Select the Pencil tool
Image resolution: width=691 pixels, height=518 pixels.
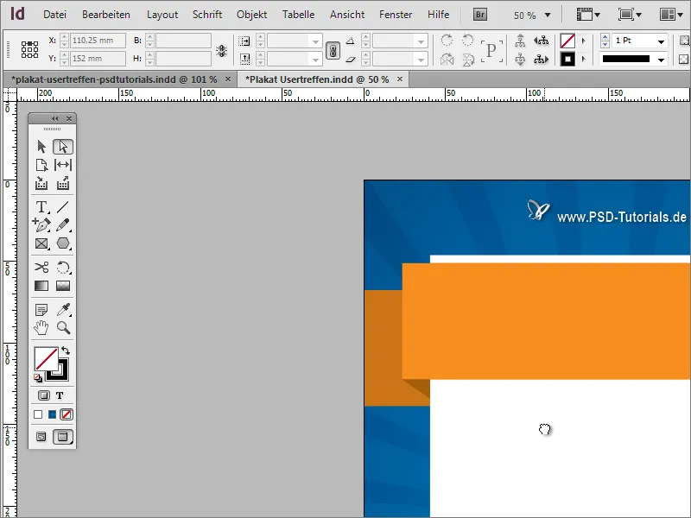(x=63, y=224)
